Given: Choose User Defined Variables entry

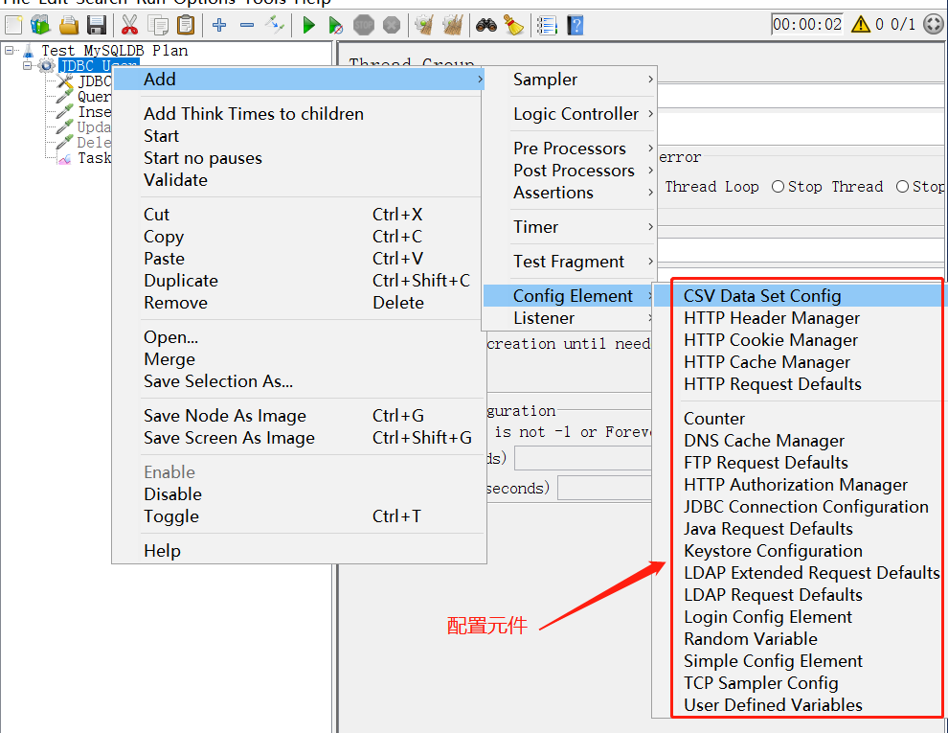Looking at the screenshot, I should point(773,705).
